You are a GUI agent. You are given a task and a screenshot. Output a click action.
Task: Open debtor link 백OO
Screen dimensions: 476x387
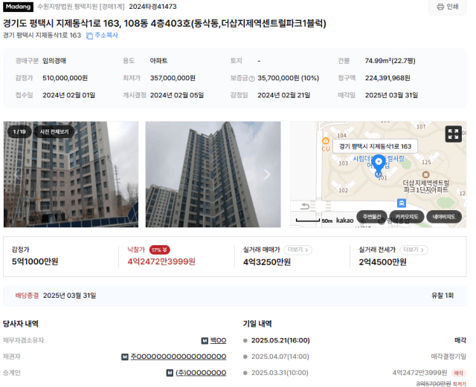[x=218, y=340]
